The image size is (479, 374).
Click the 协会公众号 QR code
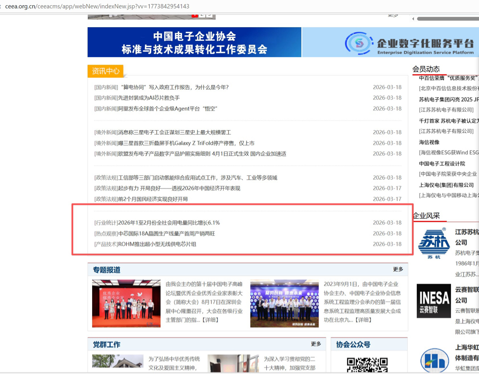(x=367, y=366)
